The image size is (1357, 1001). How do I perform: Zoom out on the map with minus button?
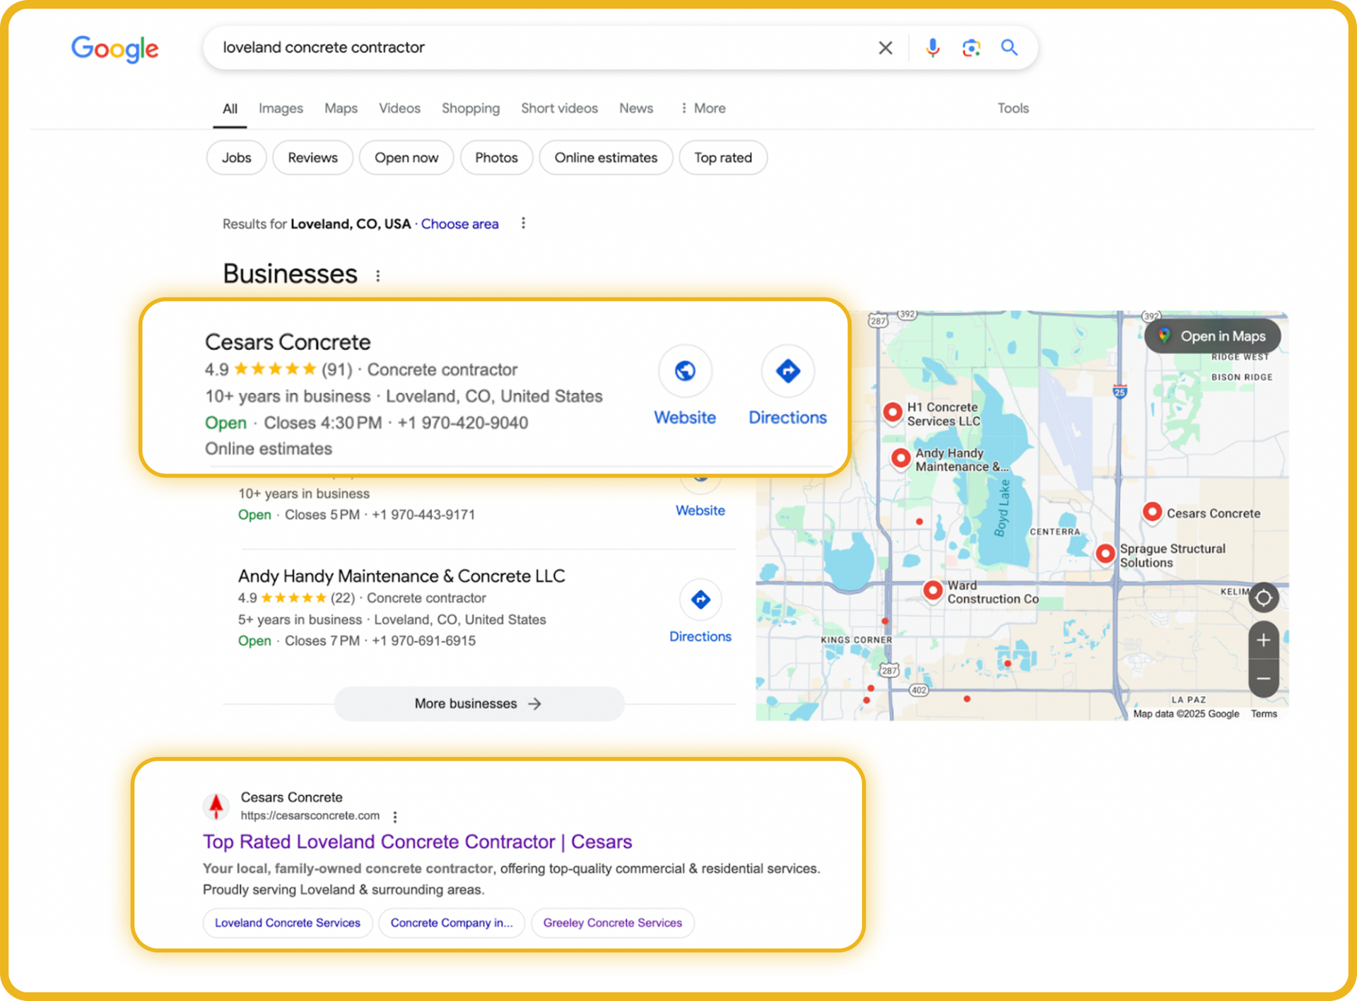pyautogui.click(x=1264, y=679)
